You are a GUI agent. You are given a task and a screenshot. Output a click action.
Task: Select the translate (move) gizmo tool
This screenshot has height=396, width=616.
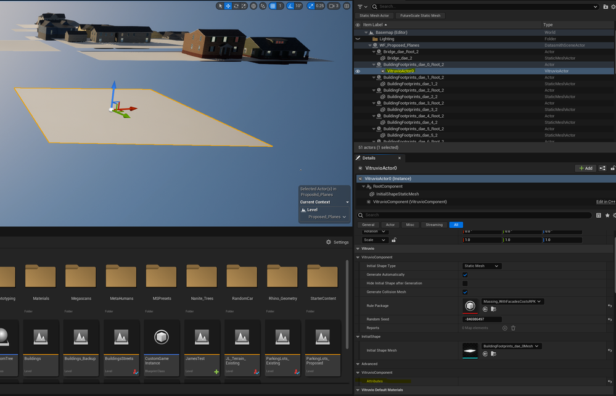pos(228,6)
